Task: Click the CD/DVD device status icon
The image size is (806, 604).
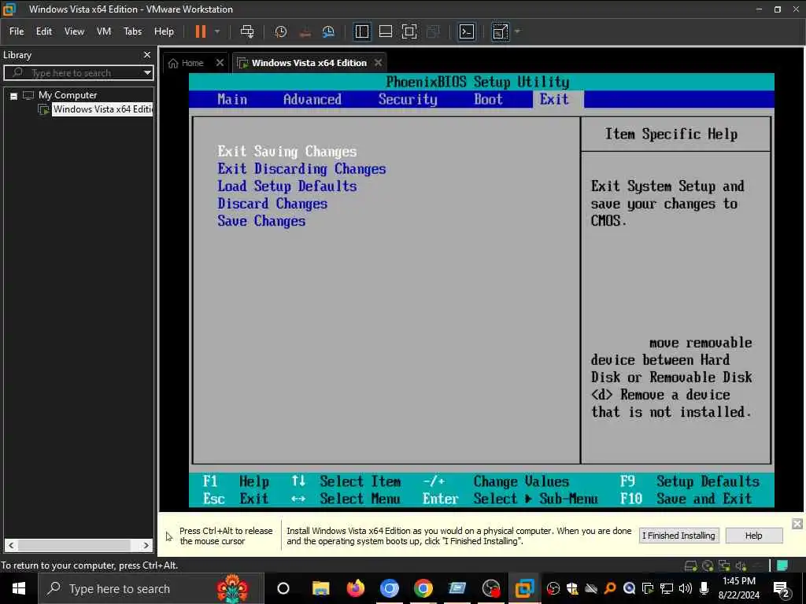Action: tap(708, 566)
